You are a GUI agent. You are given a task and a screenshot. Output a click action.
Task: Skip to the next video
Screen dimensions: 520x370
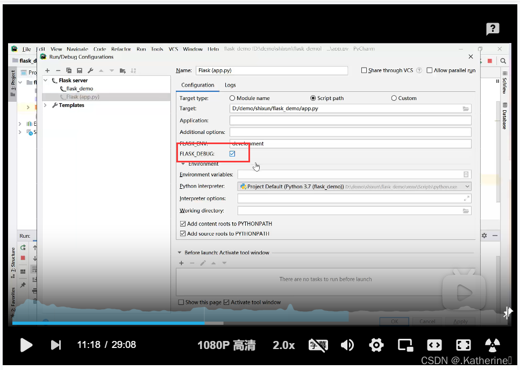[x=56, y=345]
